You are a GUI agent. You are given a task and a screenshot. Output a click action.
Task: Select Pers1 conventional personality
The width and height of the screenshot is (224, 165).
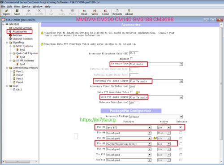click(x=19, y=71)
